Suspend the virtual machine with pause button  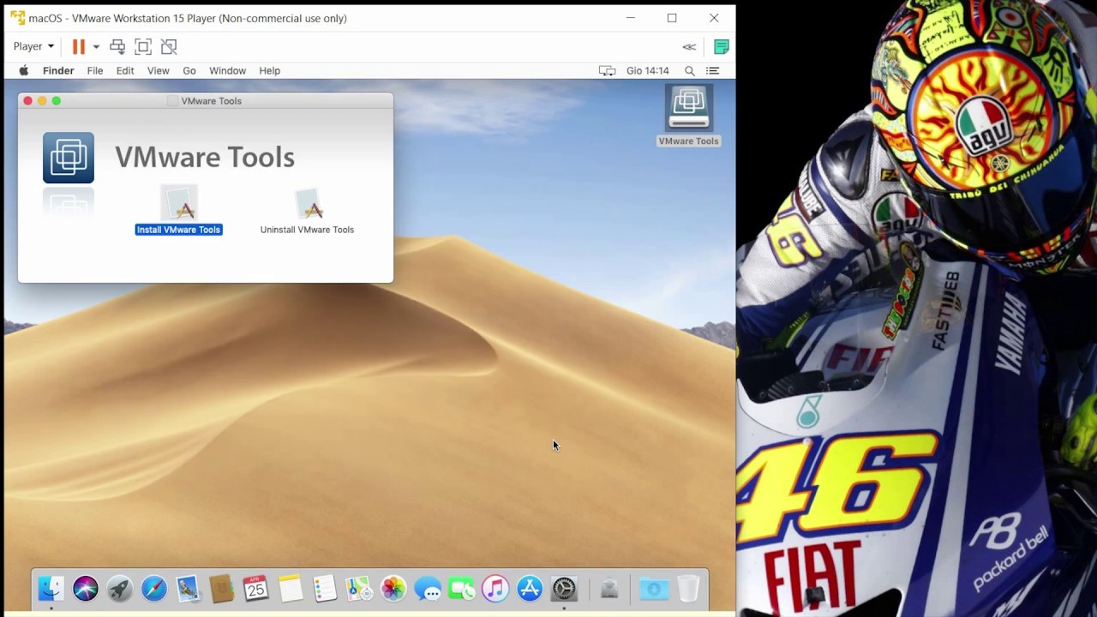point(79,46)
